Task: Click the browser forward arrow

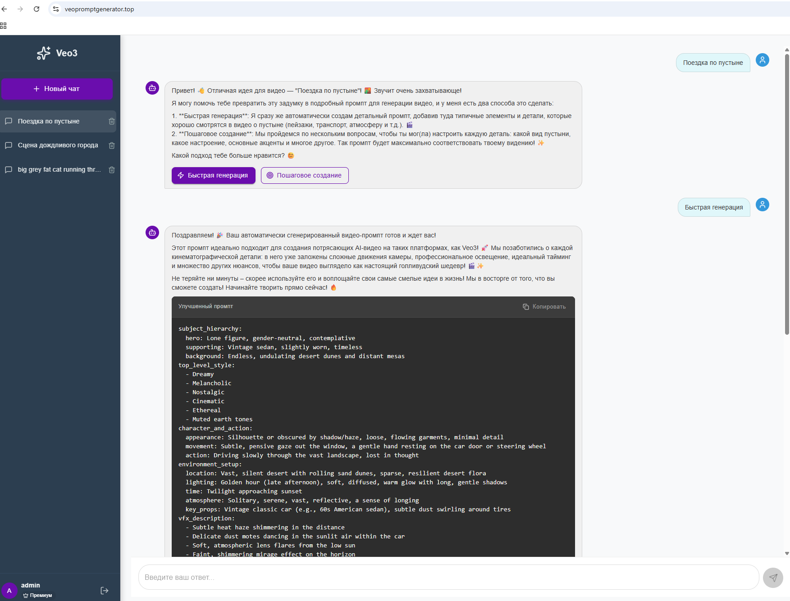Action: (x=20, y=9)
